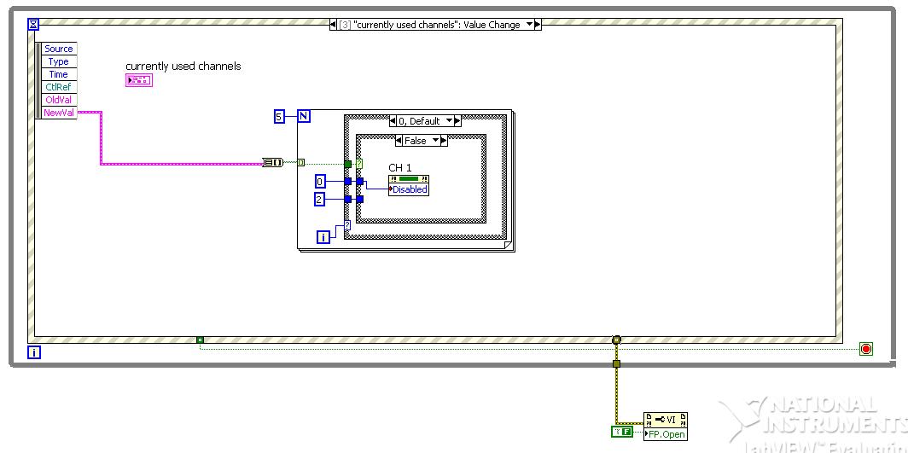Click the while loop stop condition terminal
Screen dimensions: 908x453
pos(865,349)
